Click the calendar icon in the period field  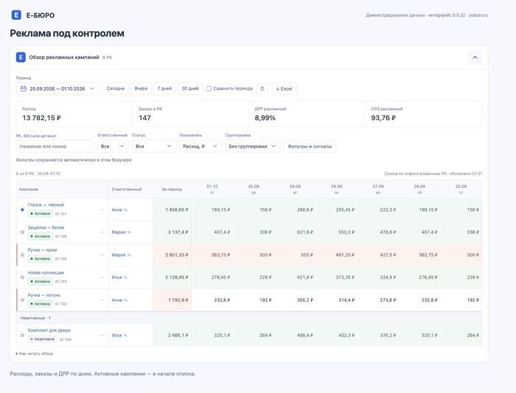click(x=24, y=88)
